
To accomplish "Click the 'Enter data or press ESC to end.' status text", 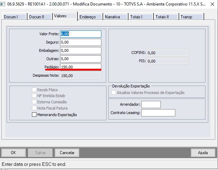I will [x=34, y=164].
